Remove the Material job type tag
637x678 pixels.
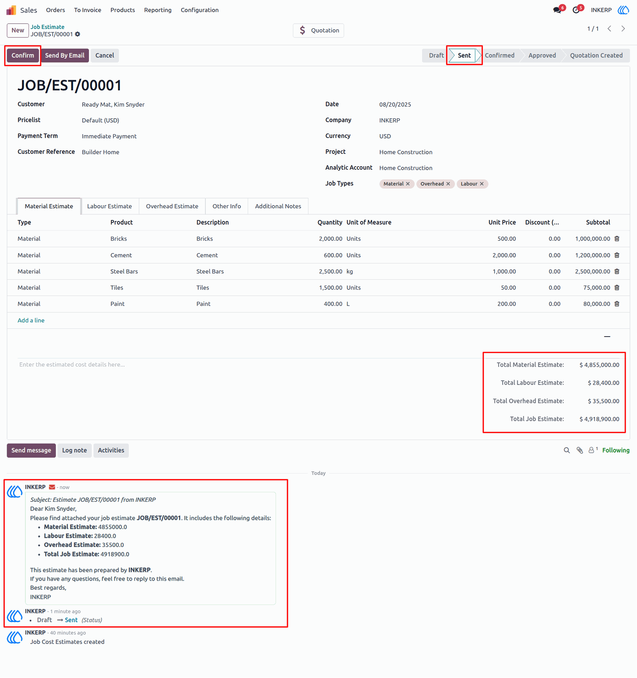click(x=408, y=184)
